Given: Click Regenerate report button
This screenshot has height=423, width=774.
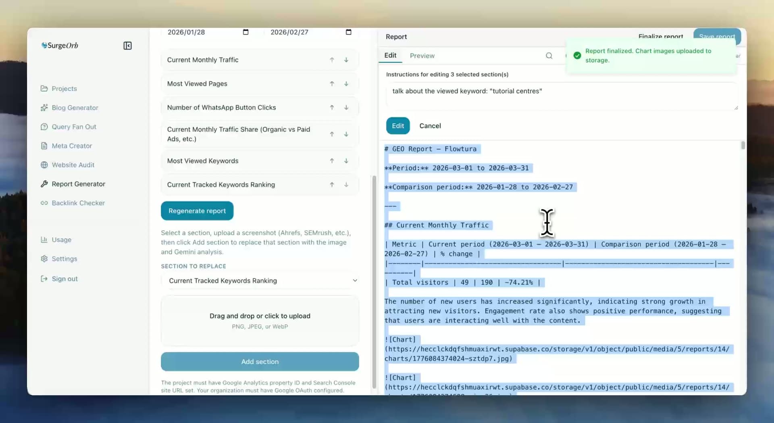Looking at the screenshot, I should pyautogui.click(x=197, y=211).
